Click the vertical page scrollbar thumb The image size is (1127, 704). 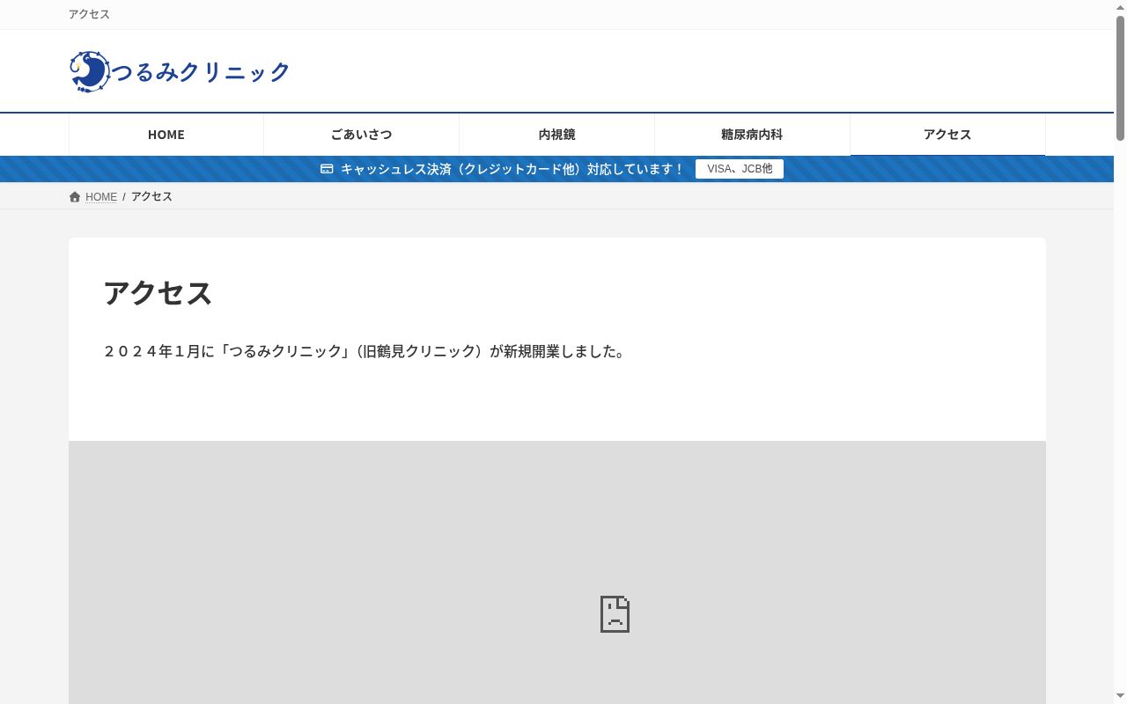pos(1120,77)
